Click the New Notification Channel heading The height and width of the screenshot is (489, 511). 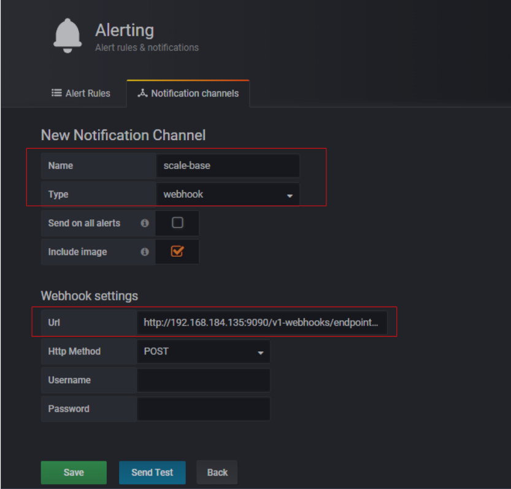[123, 135]
